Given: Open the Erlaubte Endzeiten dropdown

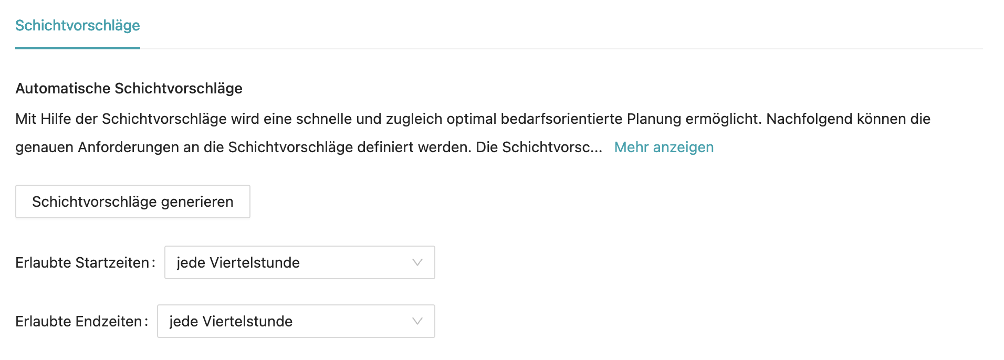Looking at the screenshot, I should pyautogui.click(x=296, y=321).
